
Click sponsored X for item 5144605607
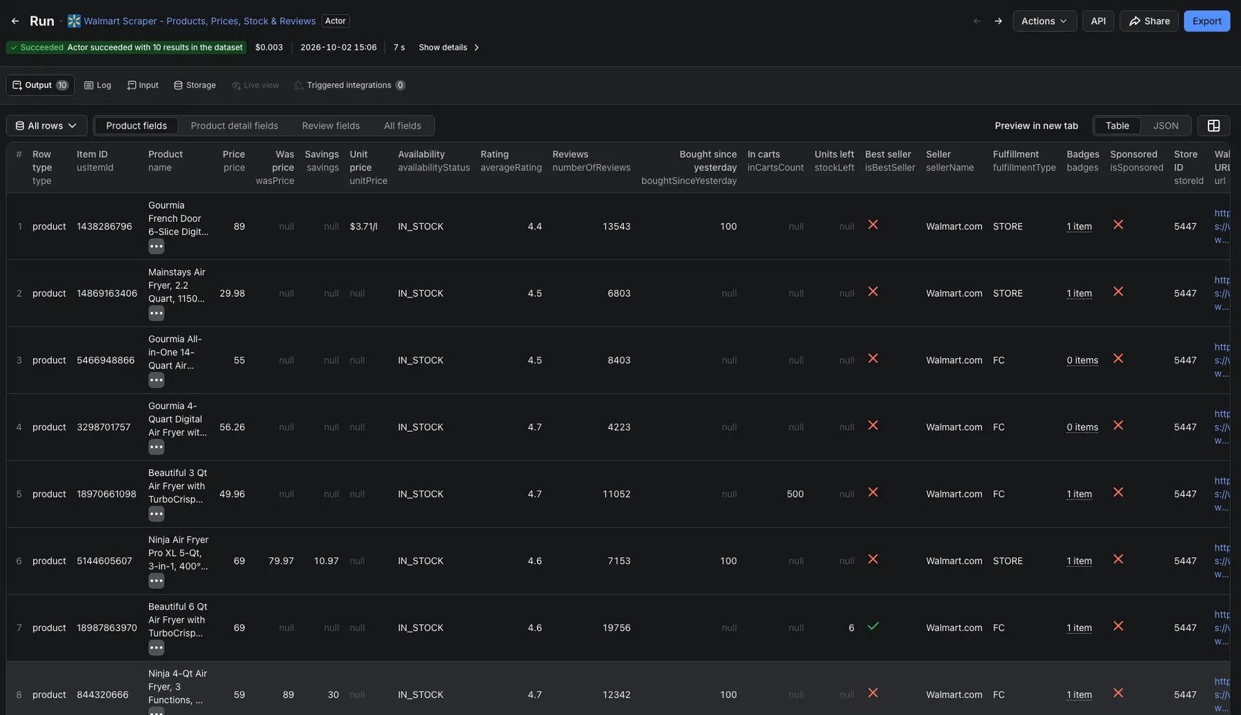[1118, 559]
